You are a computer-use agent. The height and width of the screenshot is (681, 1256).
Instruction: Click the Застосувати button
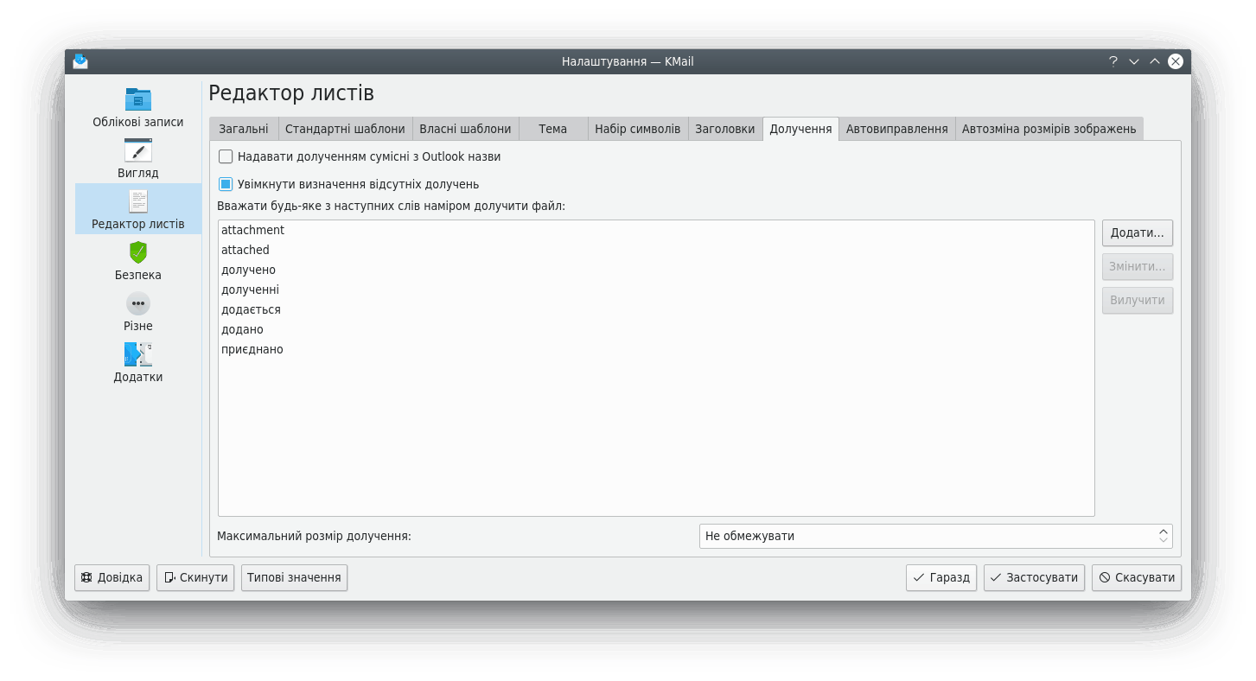point(1034,577)
